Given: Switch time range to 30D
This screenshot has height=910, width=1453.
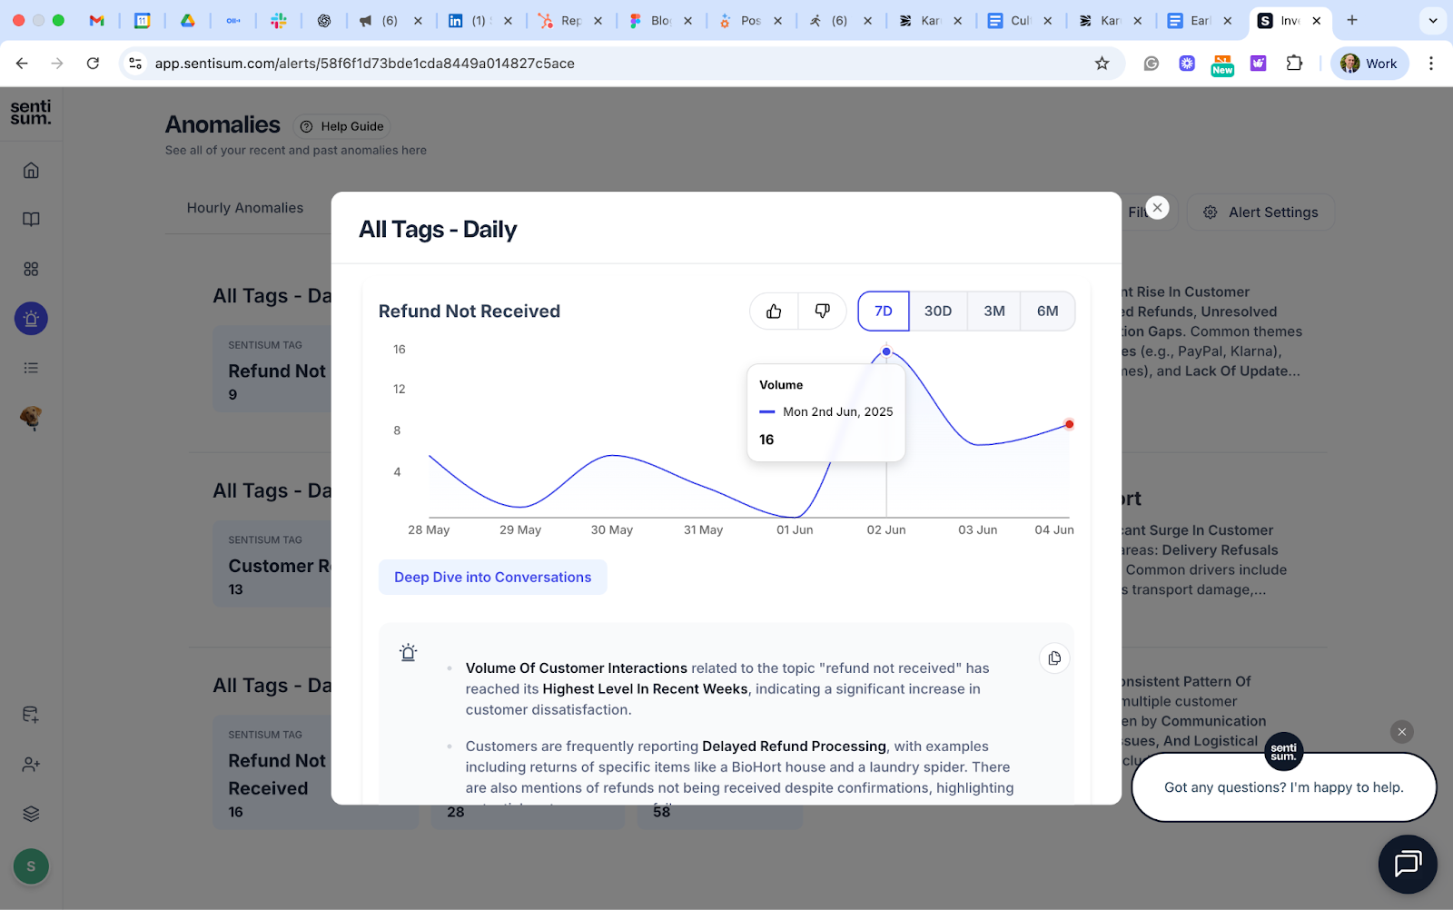Looking at the screenshot, I should (938, 311).
